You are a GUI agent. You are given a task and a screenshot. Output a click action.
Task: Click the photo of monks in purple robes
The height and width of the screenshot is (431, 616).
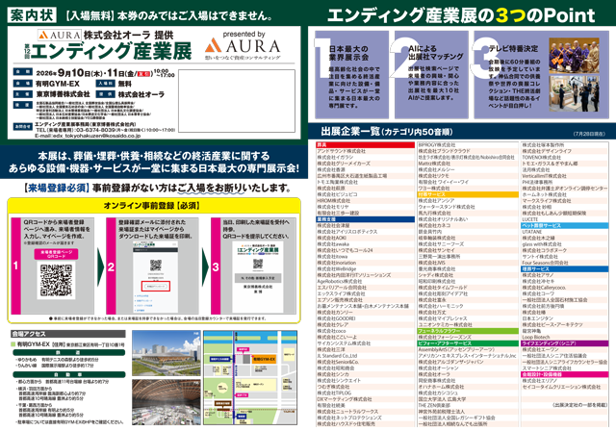(574, 56)
